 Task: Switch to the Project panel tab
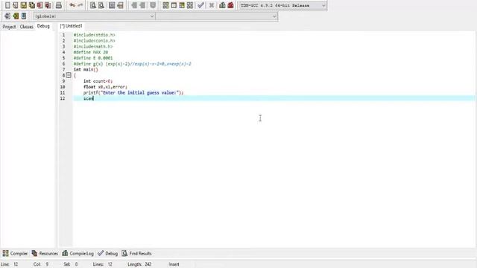point(9,27)
